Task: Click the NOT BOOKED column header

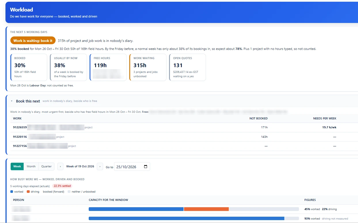Action: pyautogui.click(x=258, y=118)
